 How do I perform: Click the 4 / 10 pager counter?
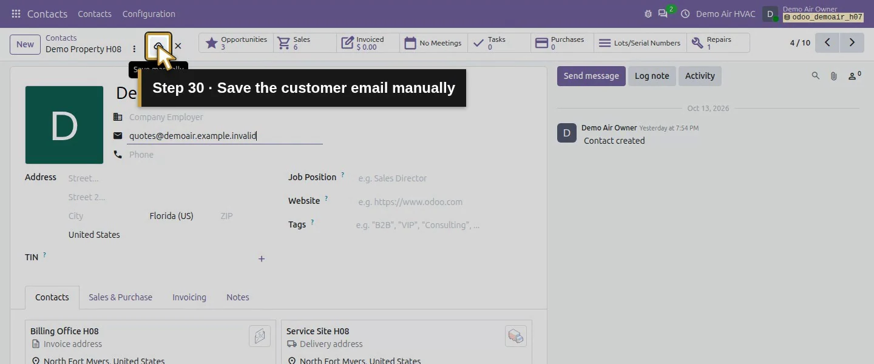point(800,42)
